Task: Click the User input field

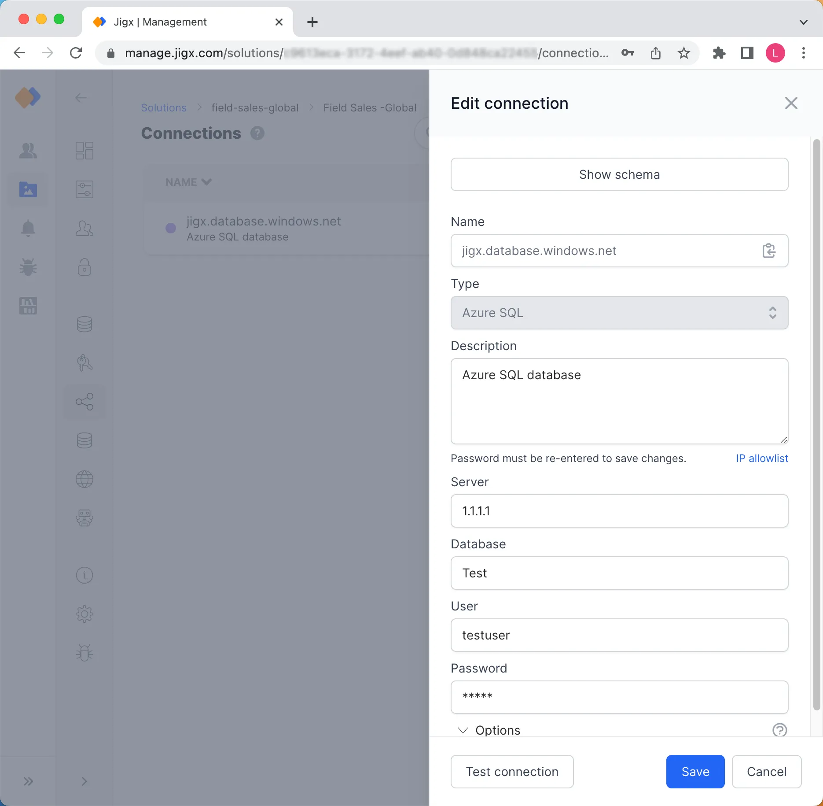Action: pyautogui.click(x=620, y=635)
